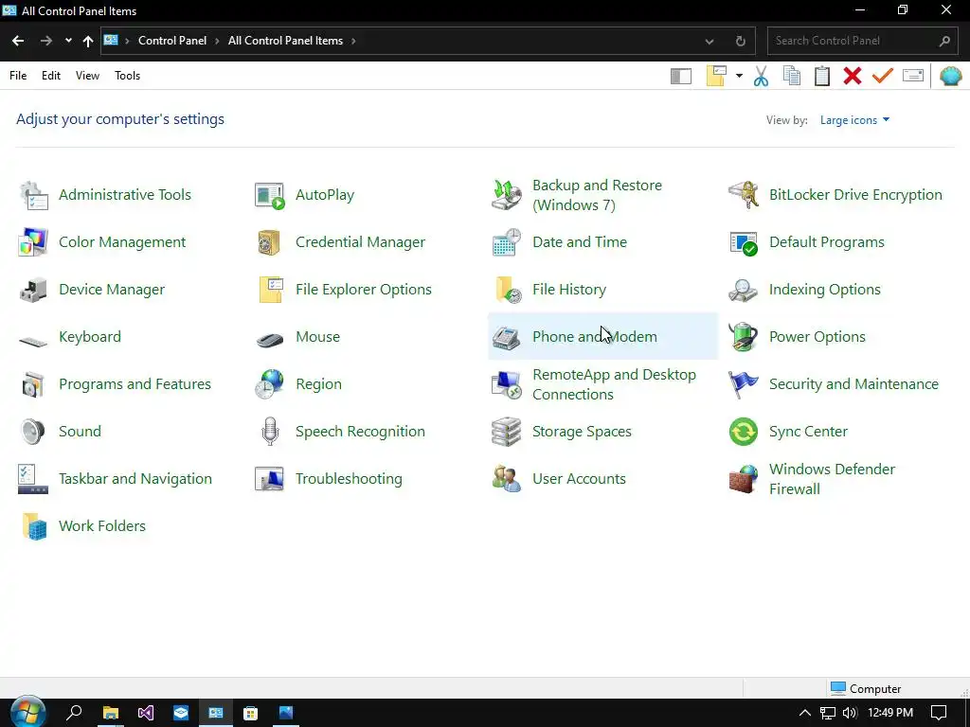Open the File History icon

(x=507, y=290)
